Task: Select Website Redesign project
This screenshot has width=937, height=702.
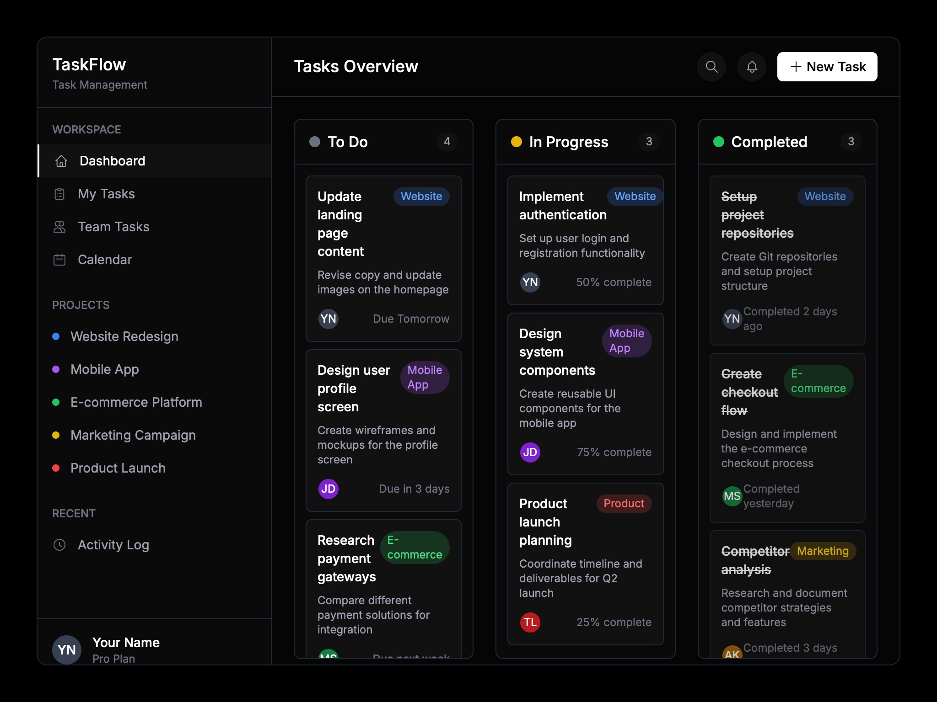Action: coord(155,336)
